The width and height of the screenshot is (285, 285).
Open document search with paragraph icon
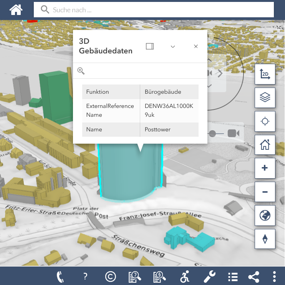click(x=159, y=277)
